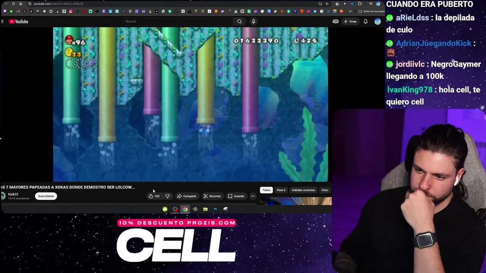Open the Instagram bookmark icon
Viewport: 486px width, 273px height.
point(71,11)
